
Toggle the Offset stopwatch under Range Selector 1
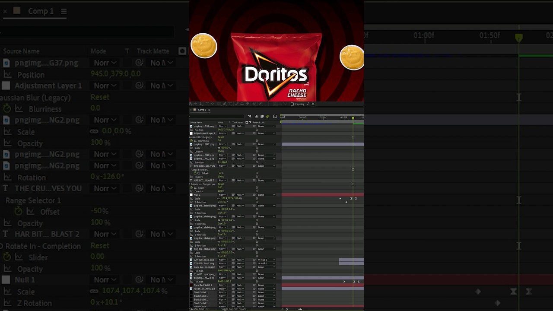[x=195, y=173]
